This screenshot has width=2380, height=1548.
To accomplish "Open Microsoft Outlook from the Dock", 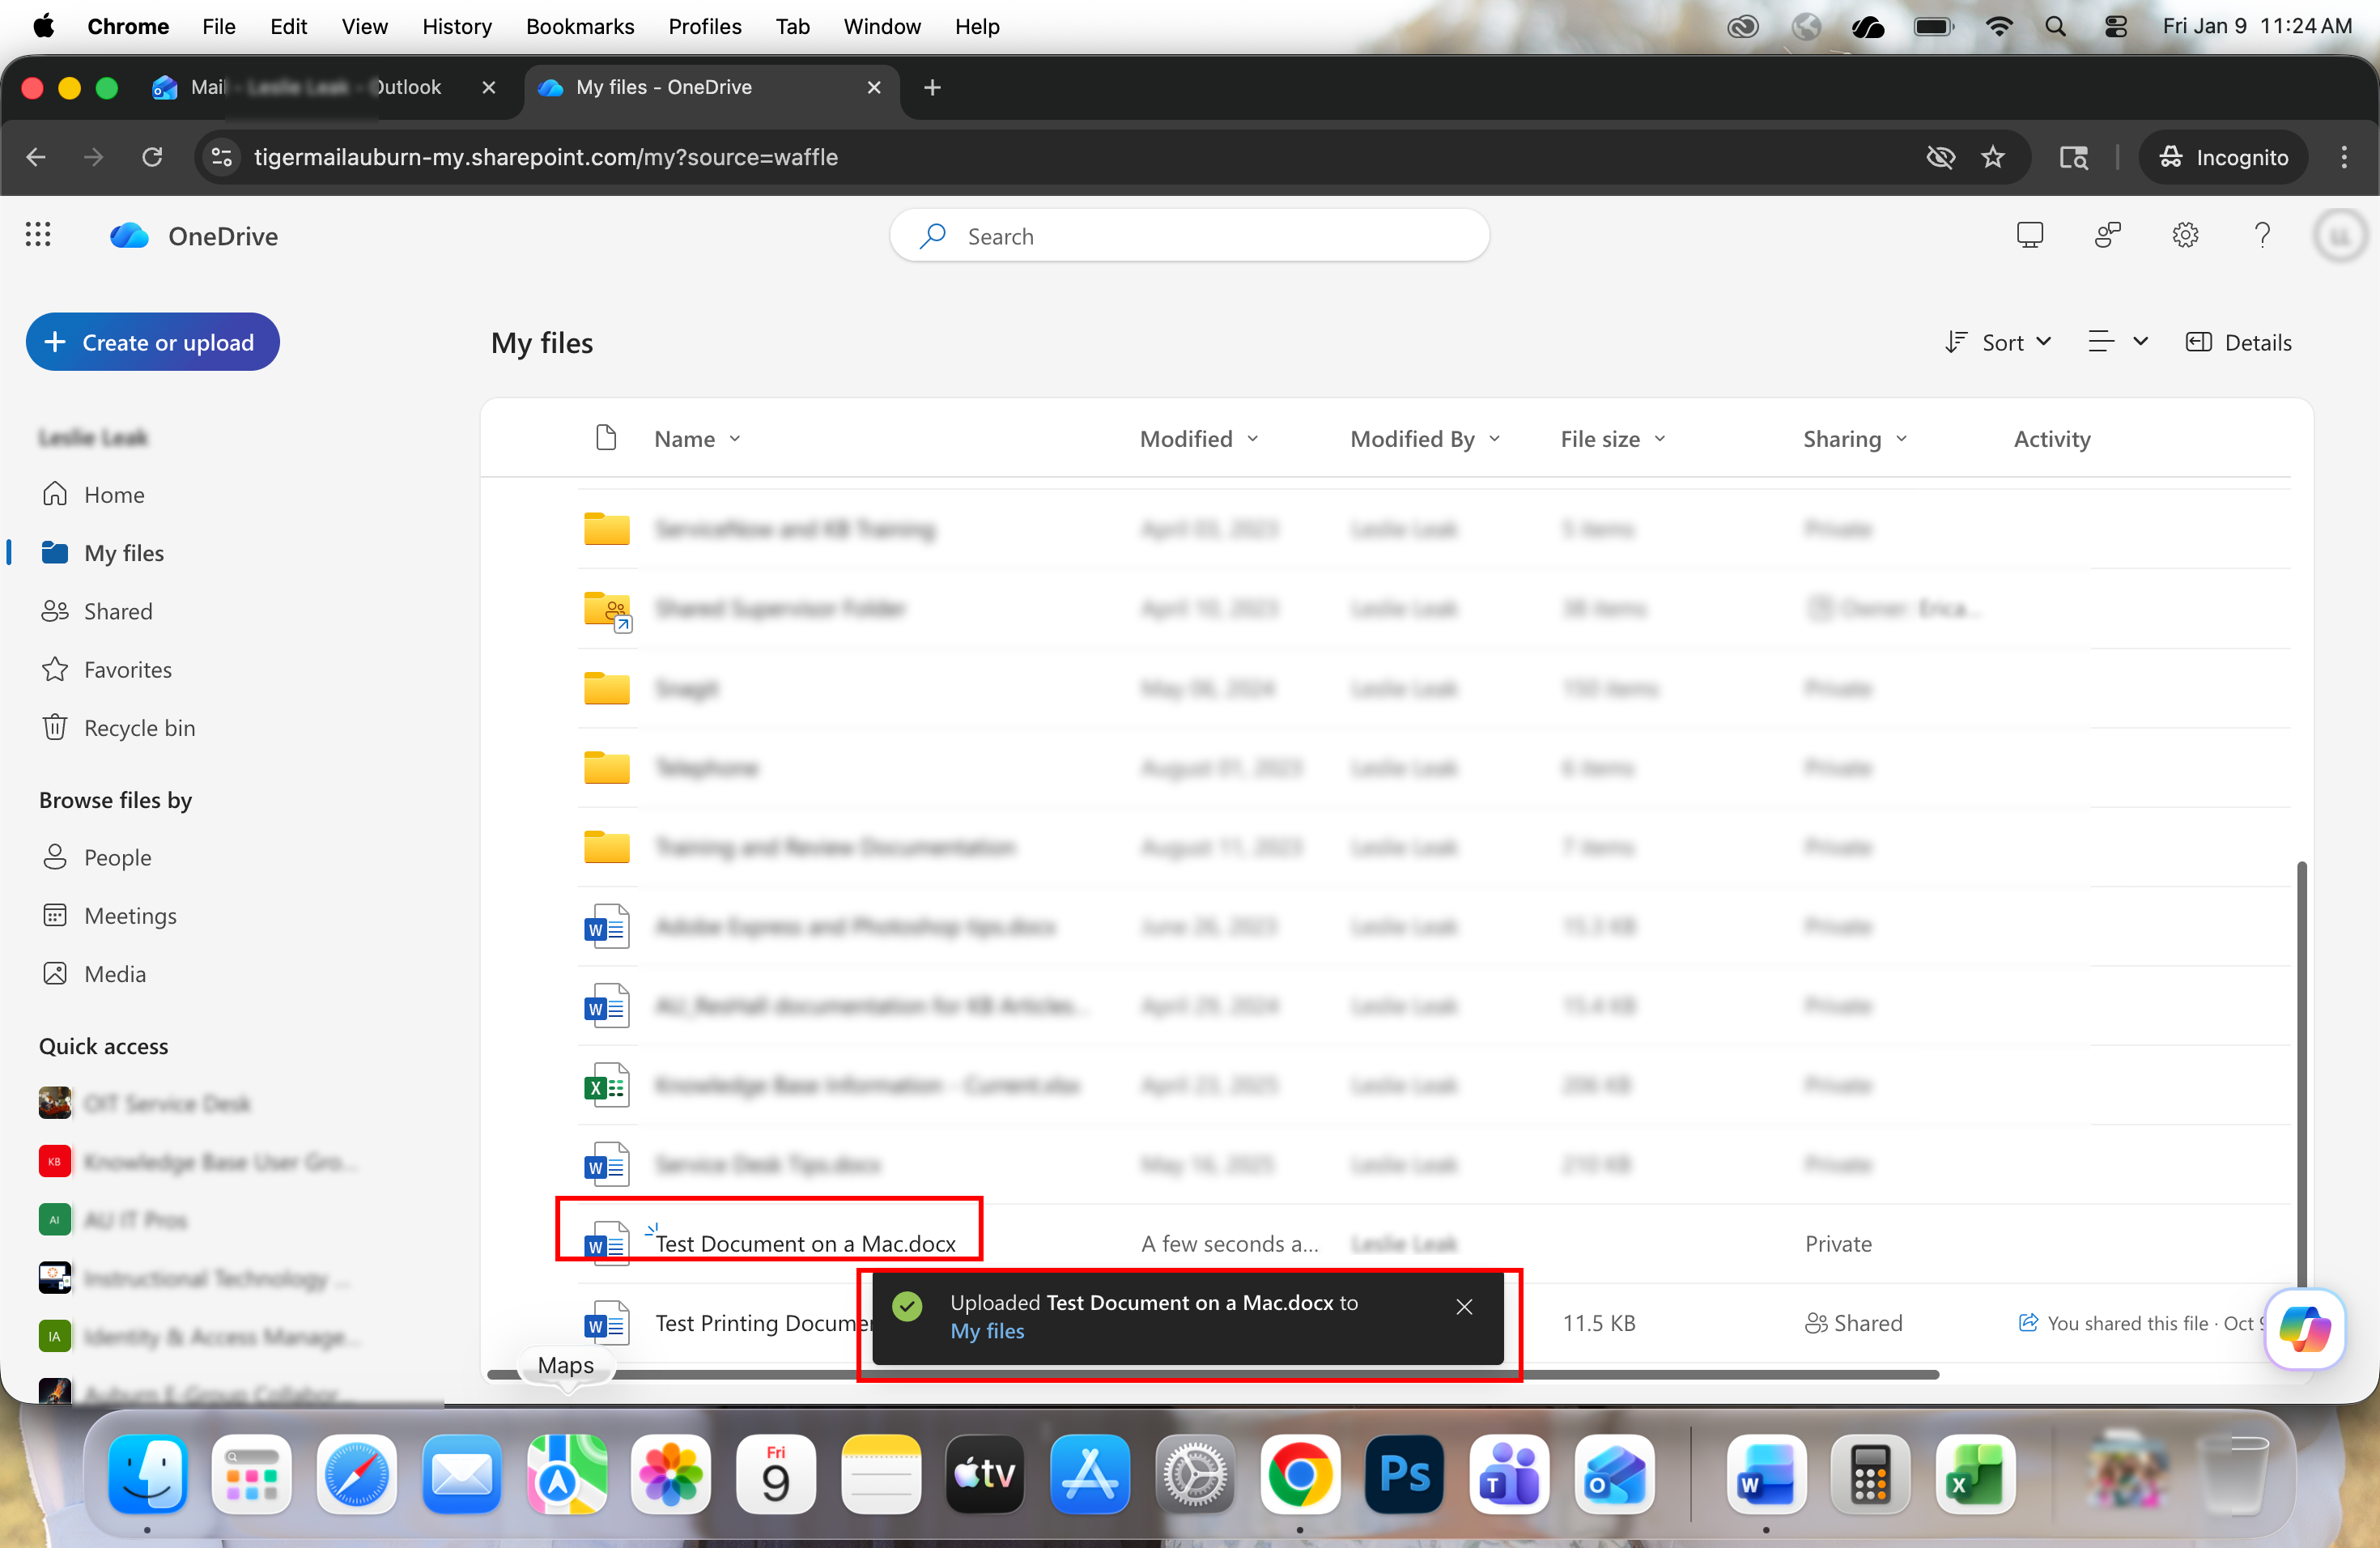I will pyautogui.click(x=1614, y=1477).
